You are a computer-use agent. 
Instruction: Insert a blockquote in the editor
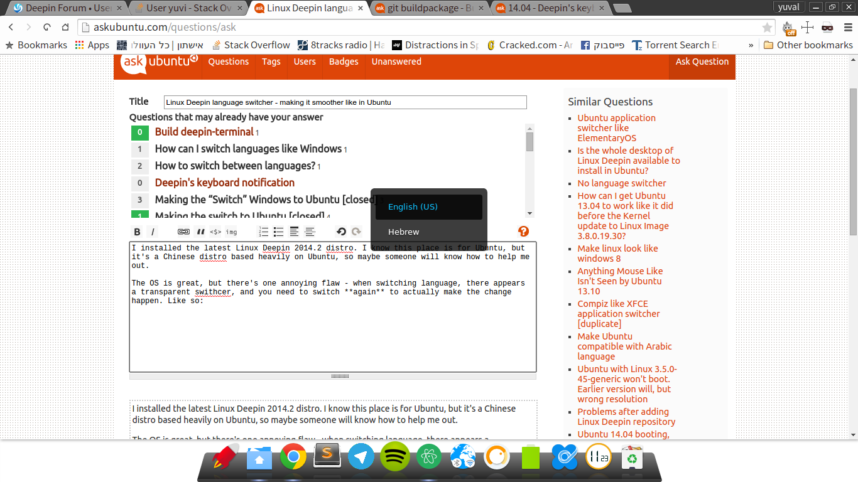[200, 232]
